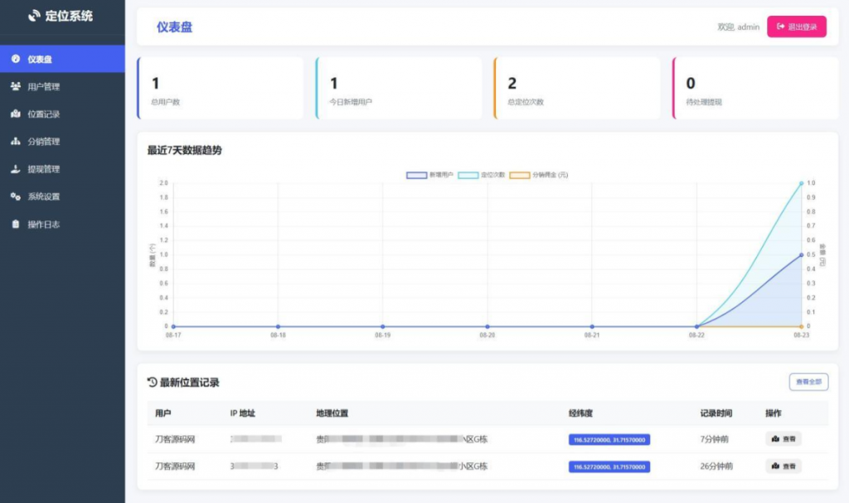Click the 总用户数 stat card
849x503 pixels.
click(221, 88)
